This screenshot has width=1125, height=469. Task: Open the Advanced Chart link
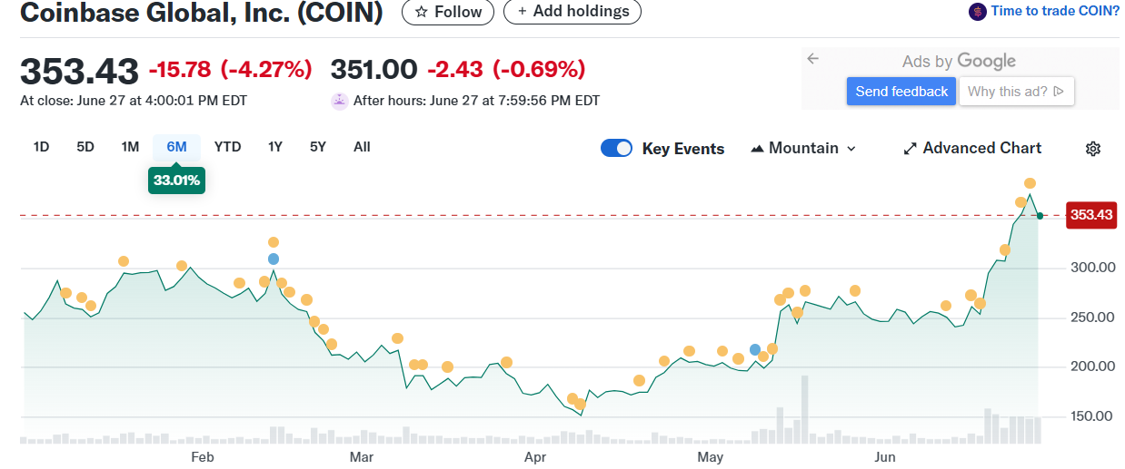(x=972, y=148)
